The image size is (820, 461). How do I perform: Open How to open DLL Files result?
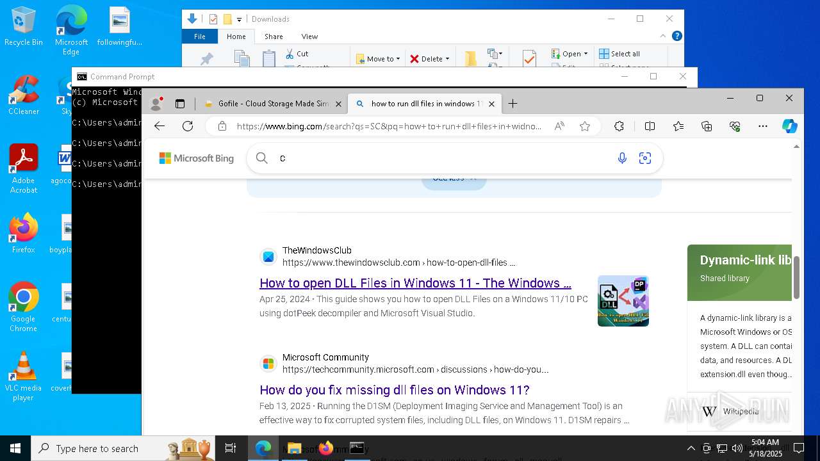[415, 283]
